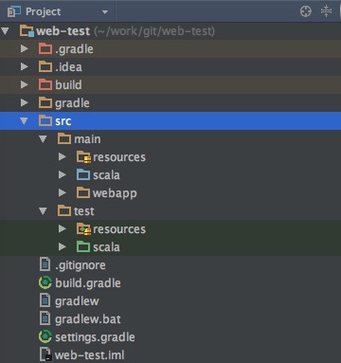Expand the build folder arrow
Viewport: 341px width, 363px height.
point(25,84)
